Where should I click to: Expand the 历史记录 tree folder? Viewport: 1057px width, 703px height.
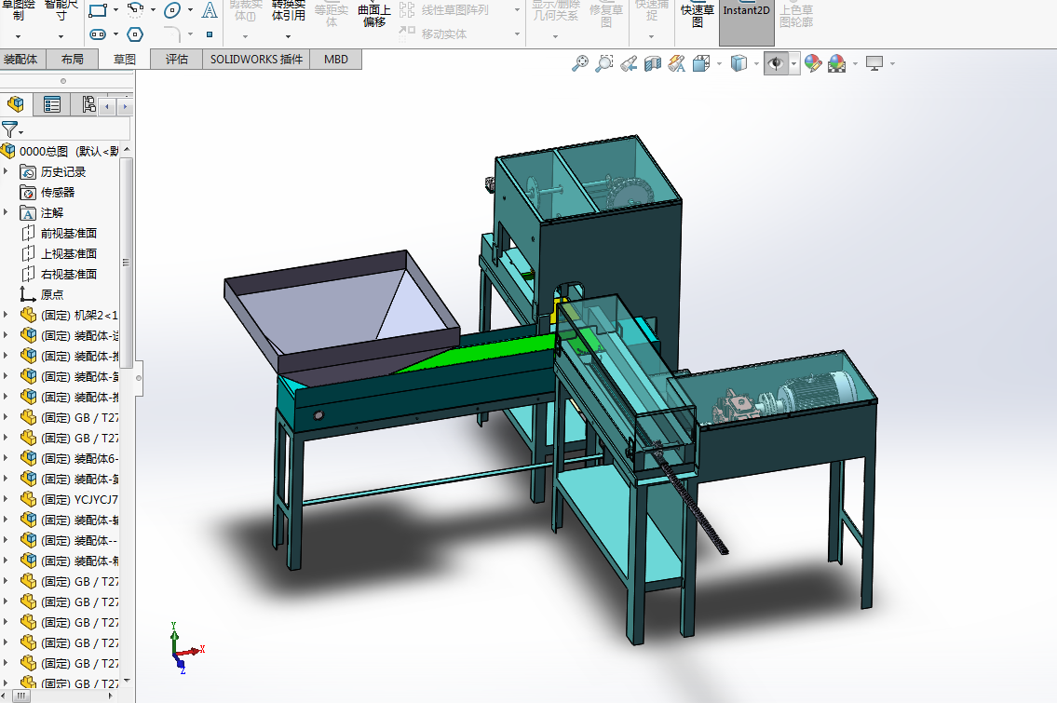[x=6, y=172]
